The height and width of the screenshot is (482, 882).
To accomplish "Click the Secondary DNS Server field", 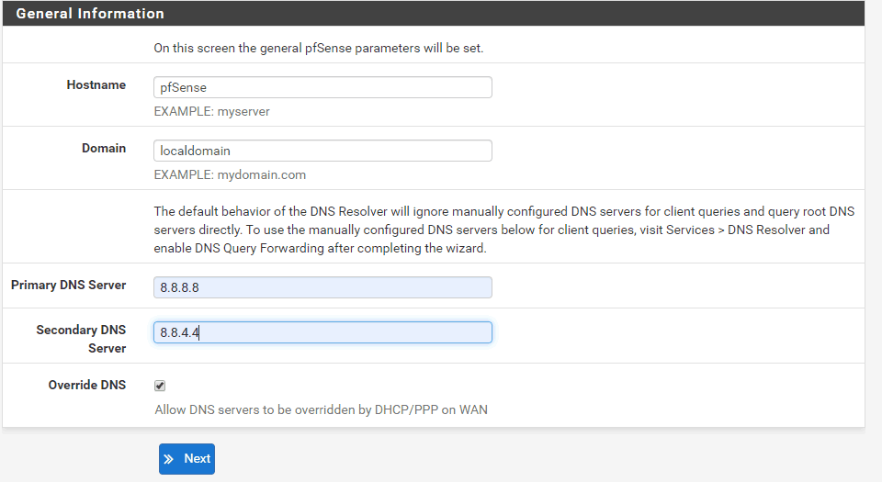I will [322, 332].
